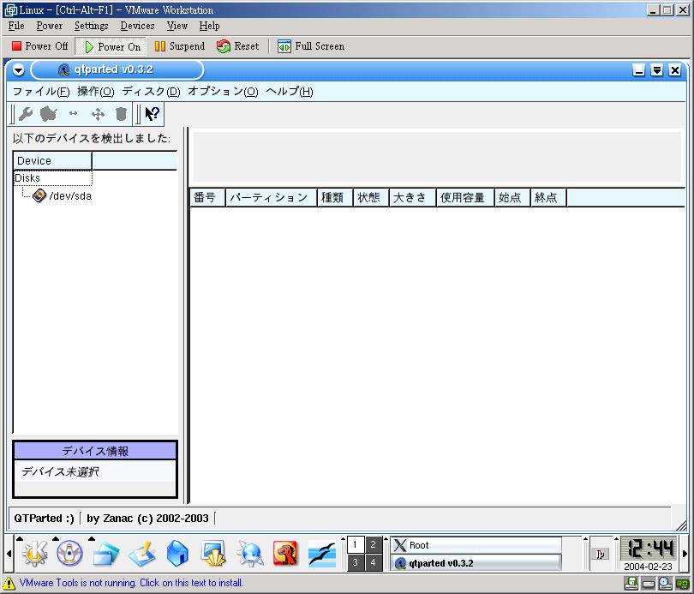Open VMware Power menu
Viewport: 694px width, 594px height.
tap(49, 26)
